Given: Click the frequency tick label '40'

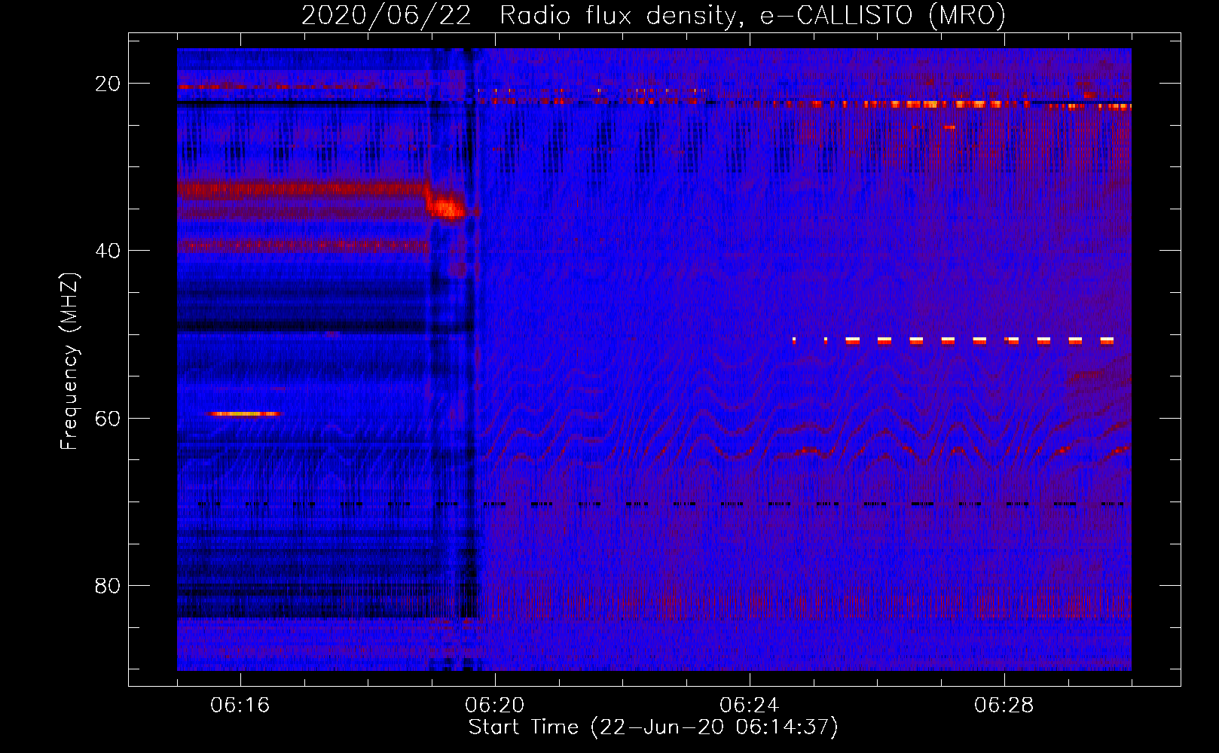Looking at the screenshot, I should click(x=108, y=251).
